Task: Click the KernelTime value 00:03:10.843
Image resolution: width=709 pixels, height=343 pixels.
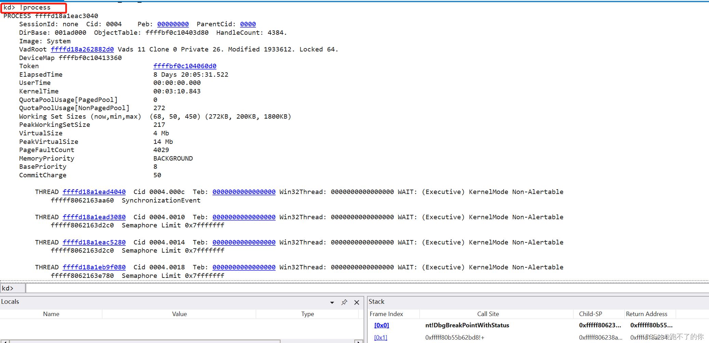Action: click(x=177, y=91)
